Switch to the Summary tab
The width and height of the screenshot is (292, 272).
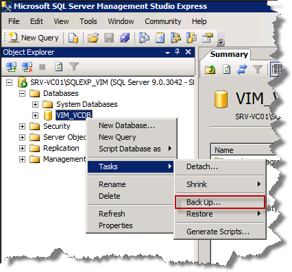point(229,54)
